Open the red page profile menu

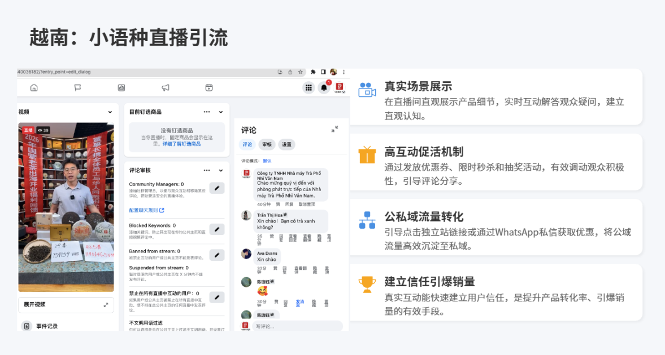tap(340, 87)
